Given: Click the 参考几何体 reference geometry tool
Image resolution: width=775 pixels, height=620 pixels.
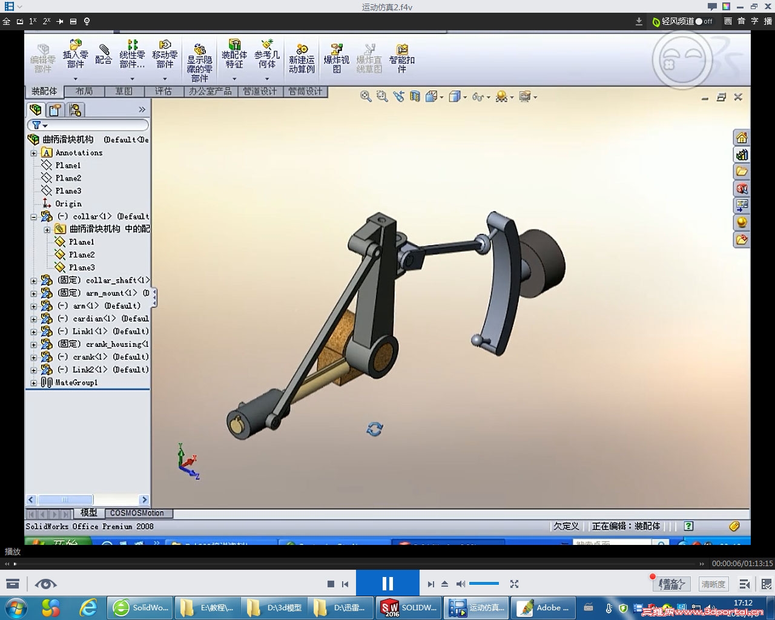Looking at the screenshot, I should [267, 54].
